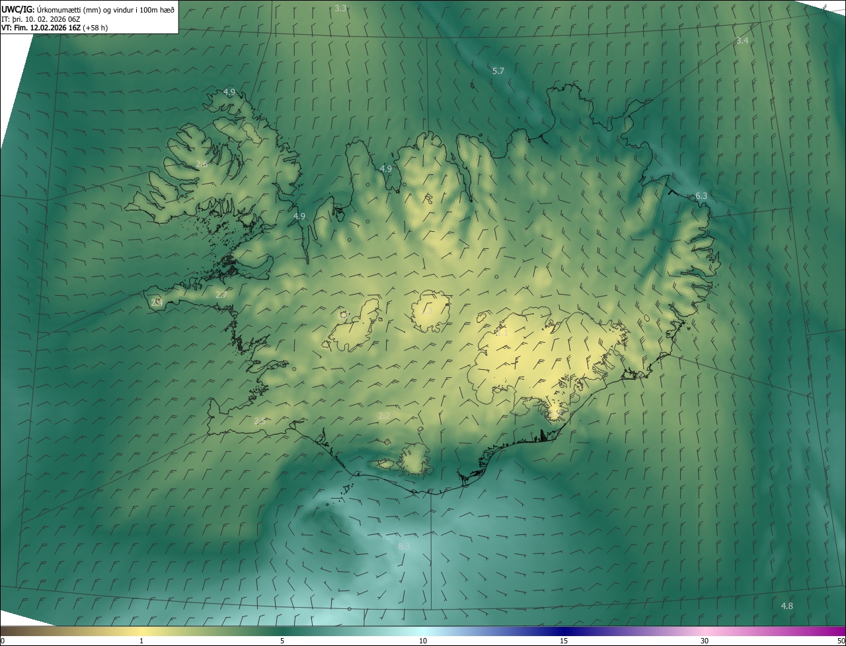Click the 4.8 value label

pyautogui.click(x=787, y=606)
